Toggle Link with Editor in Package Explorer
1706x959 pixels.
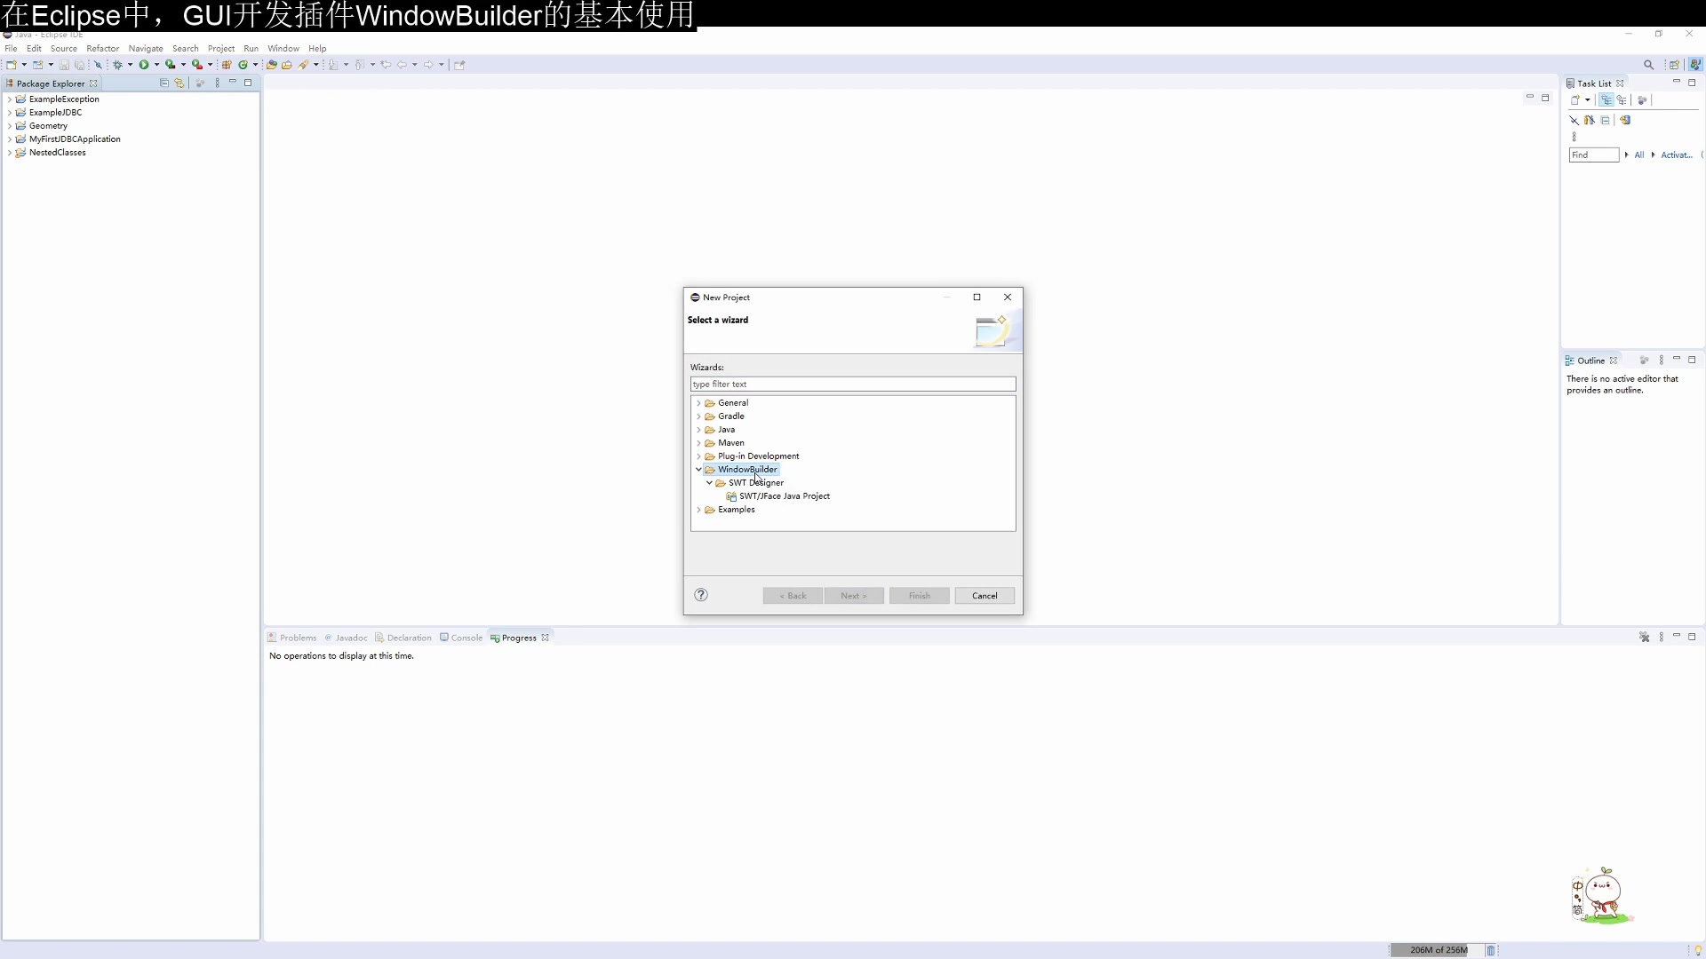coord(179,83)
